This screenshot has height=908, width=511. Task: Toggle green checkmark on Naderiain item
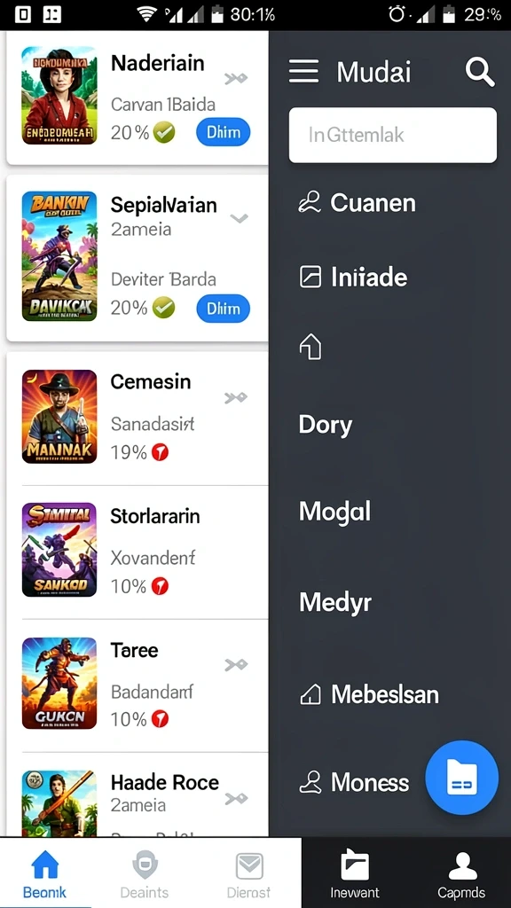pos(164,133)
